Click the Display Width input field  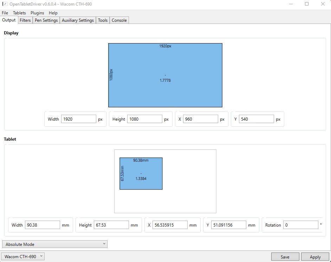pos(78,119)
